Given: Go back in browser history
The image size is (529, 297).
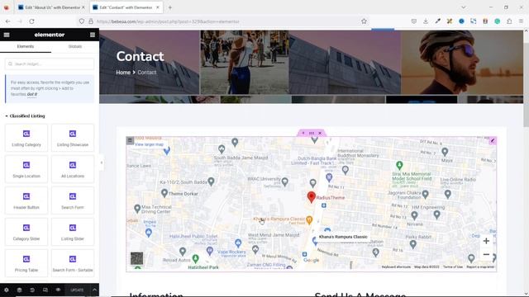Looking at the screenshot, I should 7,21.
